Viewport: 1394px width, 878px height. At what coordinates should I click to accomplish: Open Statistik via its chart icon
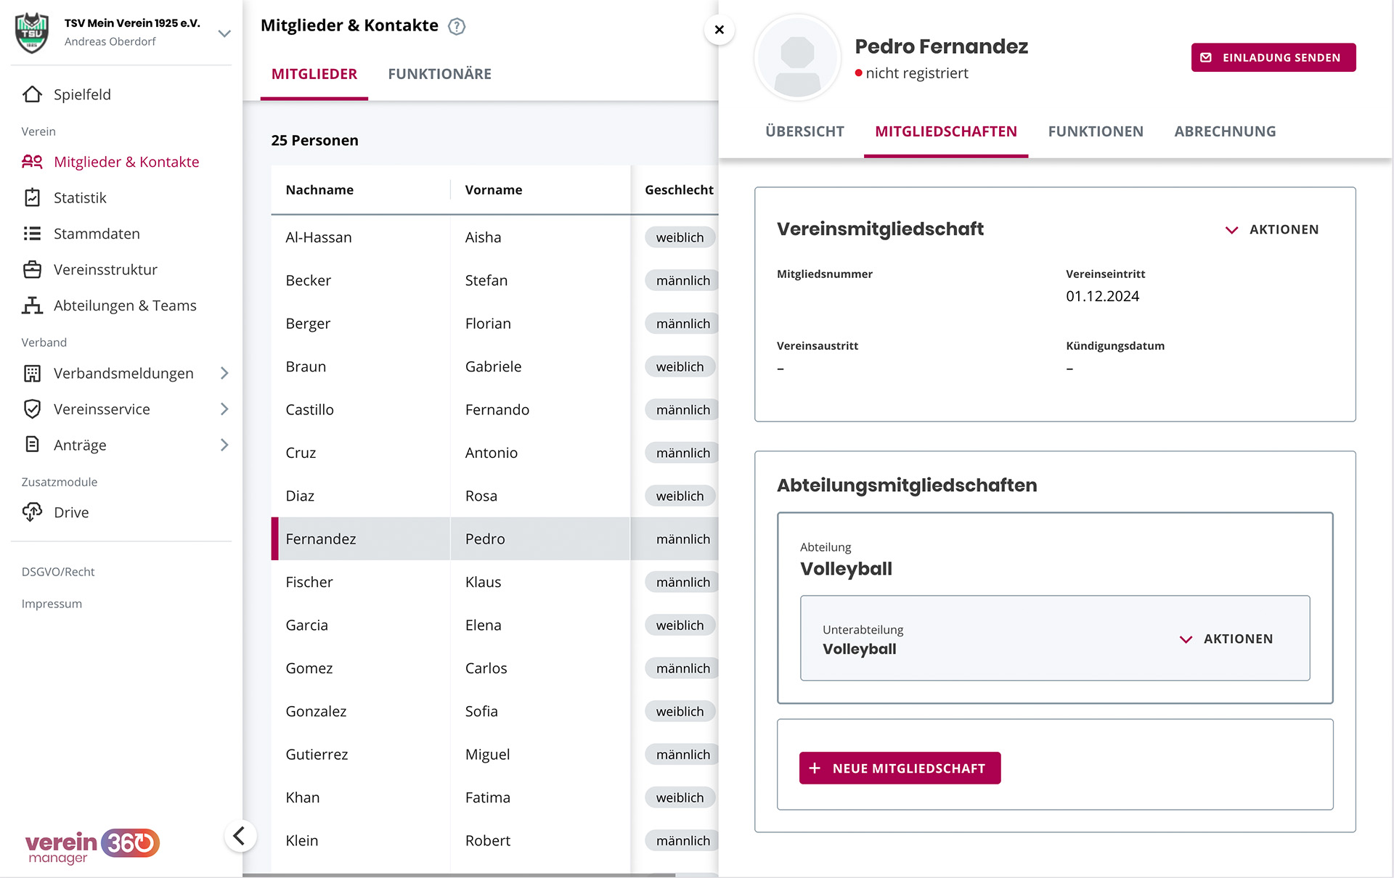tap(32, 197)
